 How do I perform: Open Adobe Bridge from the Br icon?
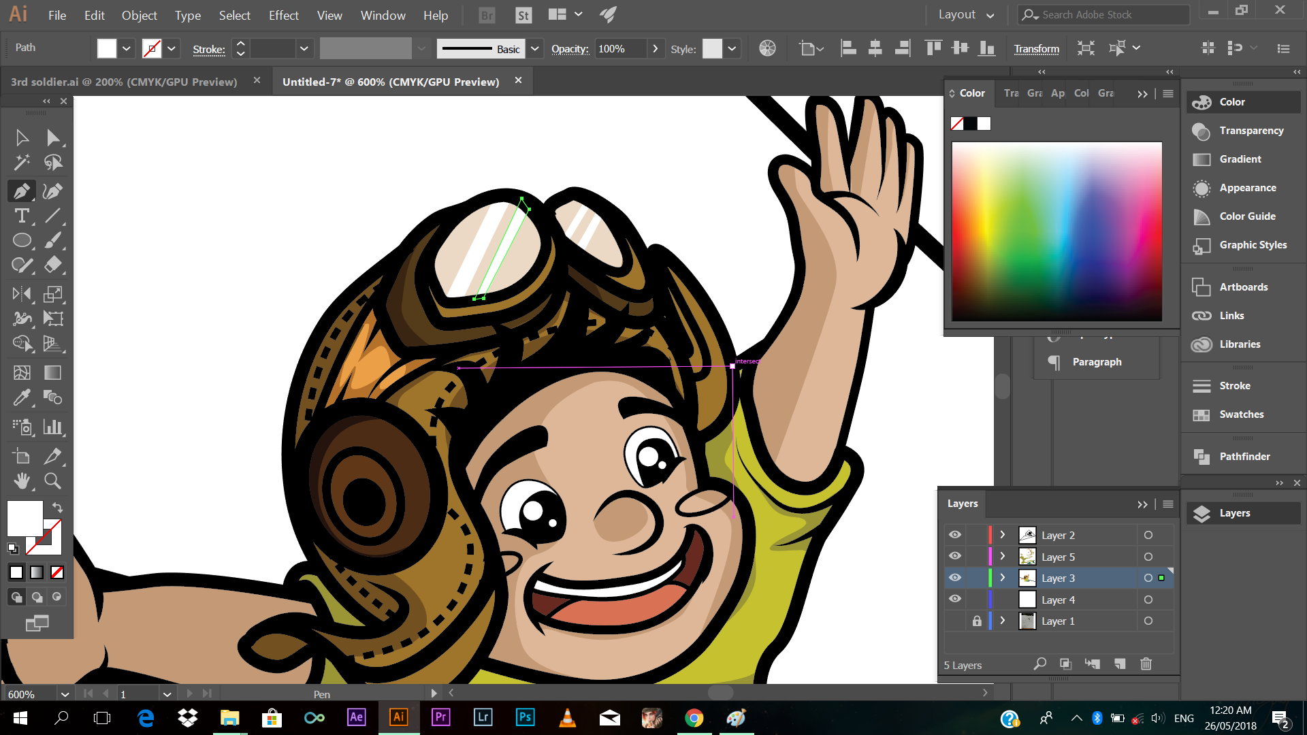[x=487, y=15]
